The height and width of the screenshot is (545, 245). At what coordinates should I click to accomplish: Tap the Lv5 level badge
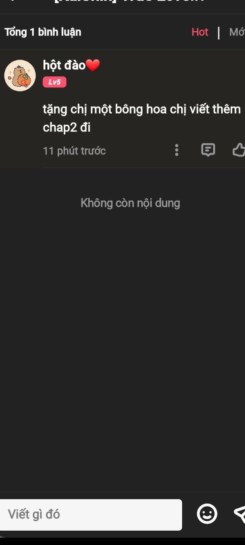click(x=54, y=82)
